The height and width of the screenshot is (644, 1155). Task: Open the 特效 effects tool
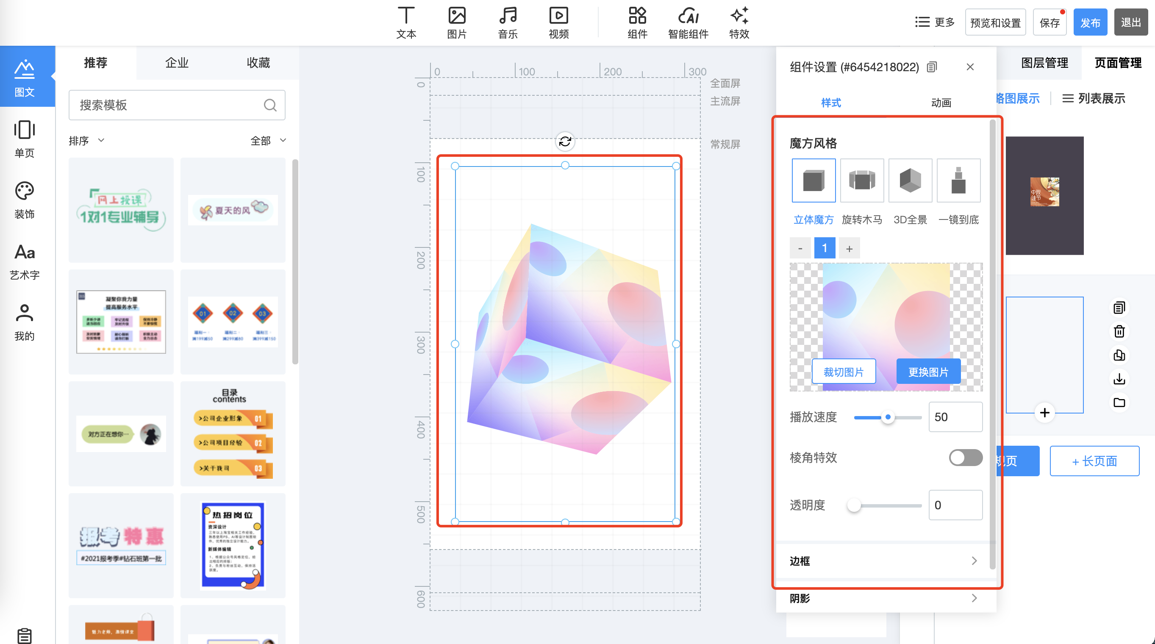tap(739, 22)
